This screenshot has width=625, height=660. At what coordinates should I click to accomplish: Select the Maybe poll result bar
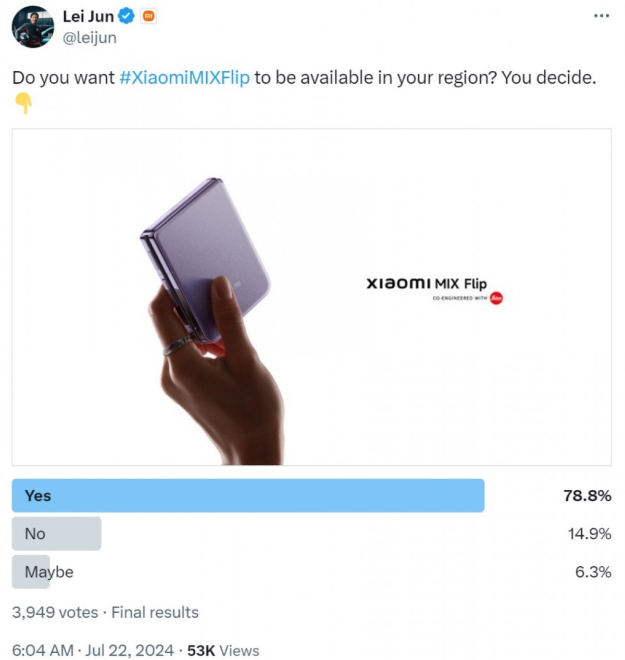click(x=31, y=572)
